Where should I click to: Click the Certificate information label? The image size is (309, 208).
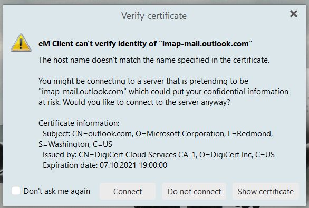[79, 123]
